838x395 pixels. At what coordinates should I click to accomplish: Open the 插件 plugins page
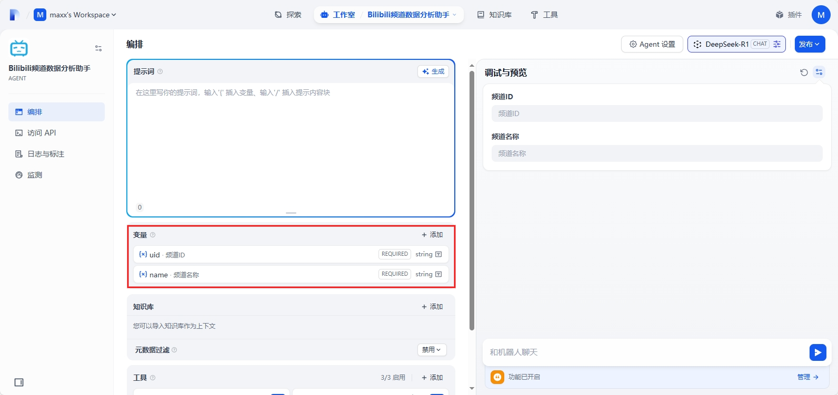789,15
